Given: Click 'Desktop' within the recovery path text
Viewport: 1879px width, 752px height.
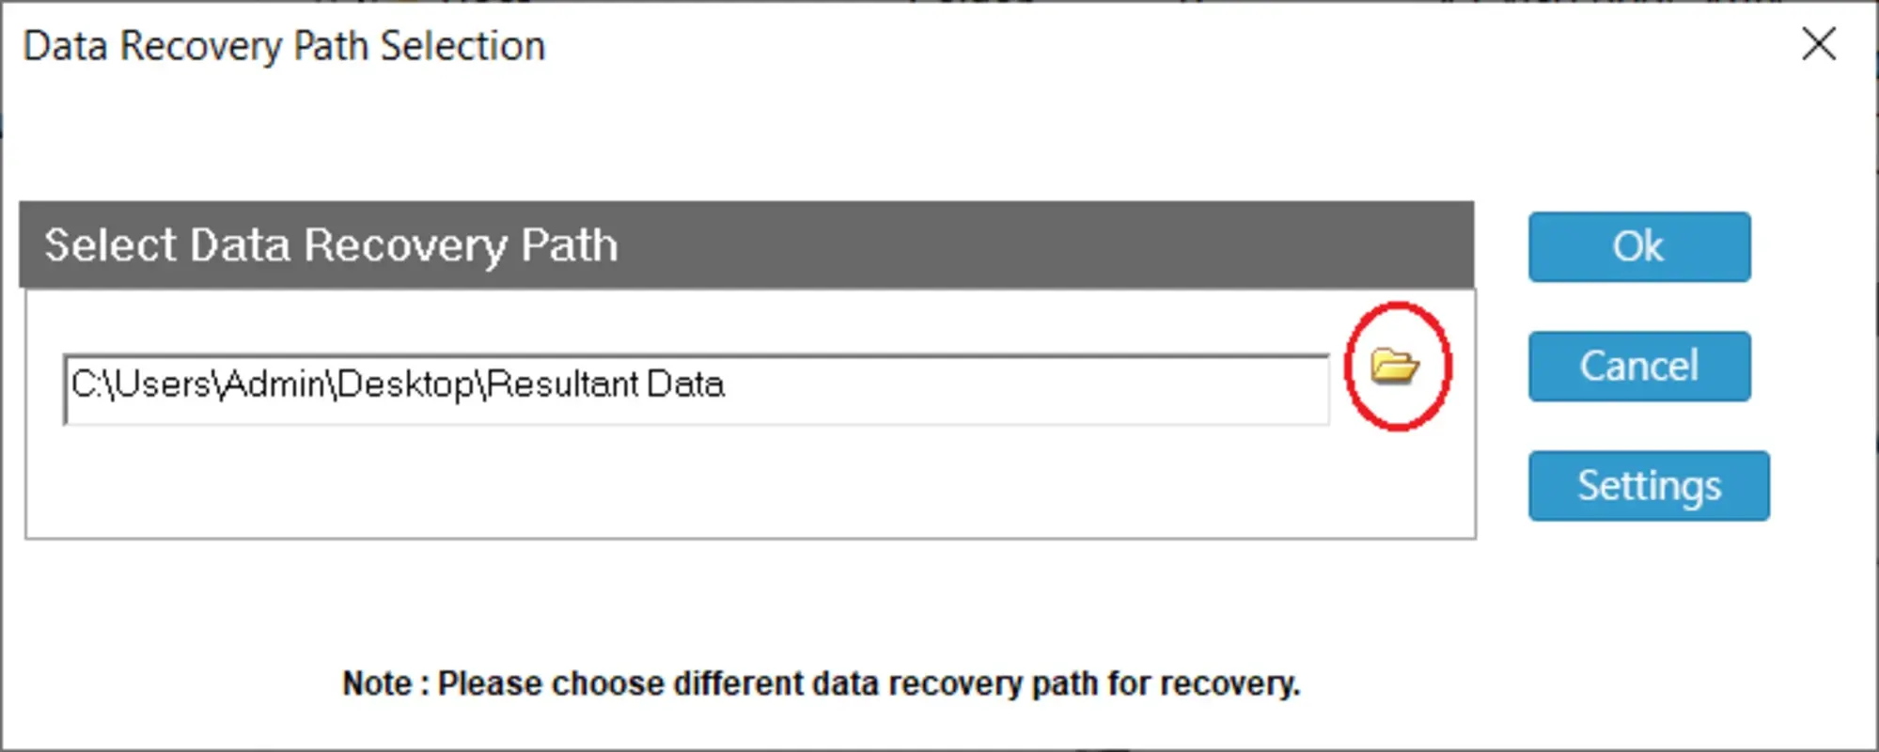Looking at the screenshot, I should [406, 384].
